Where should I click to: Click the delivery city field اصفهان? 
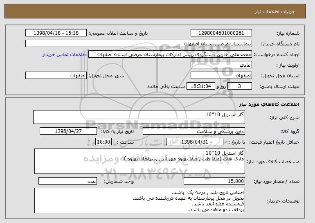click(56, 76)
